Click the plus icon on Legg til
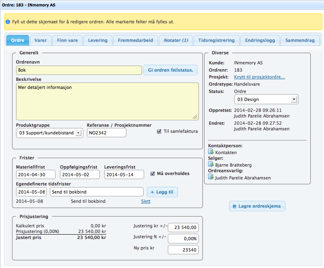Screen dimensions: 324x268 152,192
